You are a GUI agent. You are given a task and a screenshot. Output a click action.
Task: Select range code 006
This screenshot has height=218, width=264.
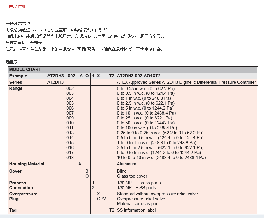click(x=70, y=108)
